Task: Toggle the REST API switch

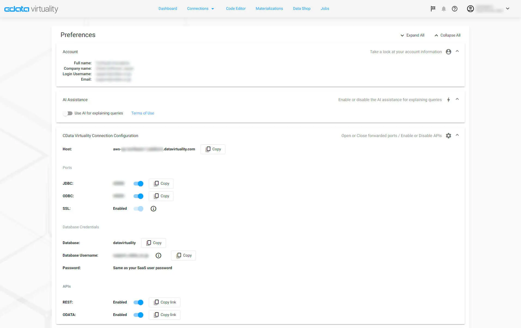Action: click(138, 302)
